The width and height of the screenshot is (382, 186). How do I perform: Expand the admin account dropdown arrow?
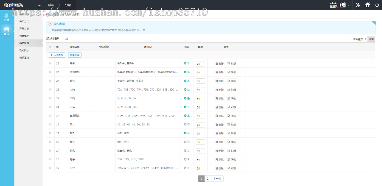pos(349,6)
